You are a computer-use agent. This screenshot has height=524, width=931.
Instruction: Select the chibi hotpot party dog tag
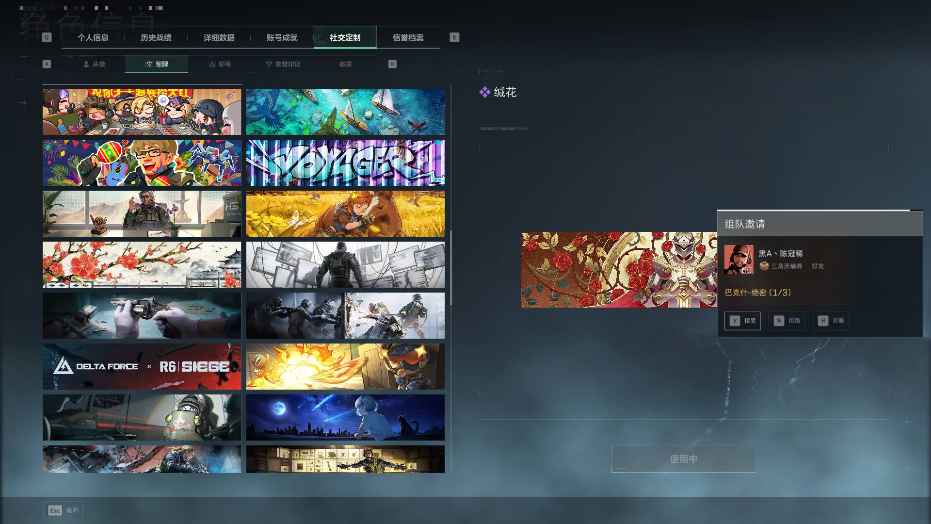pos(142,112)
